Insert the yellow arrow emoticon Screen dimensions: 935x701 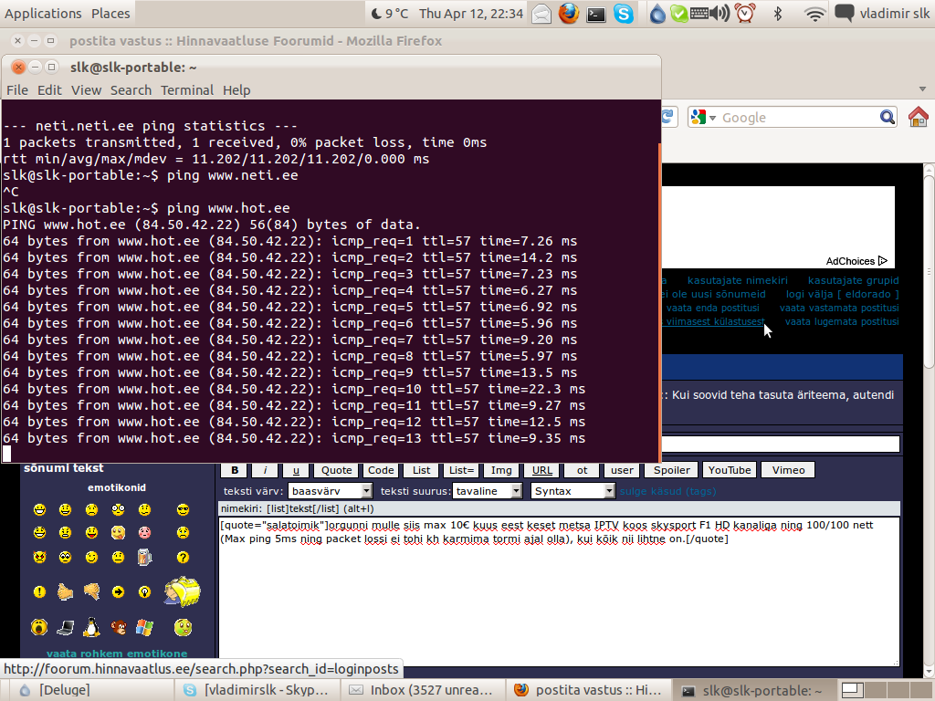[x=118, y=591]
